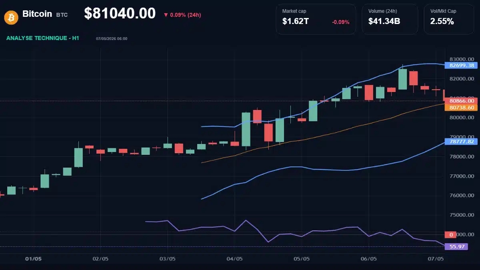The image size is (480, 270).
Task: Click the 83000.00 price axis label
Action: pyautogui.click(x=462, y=59)
